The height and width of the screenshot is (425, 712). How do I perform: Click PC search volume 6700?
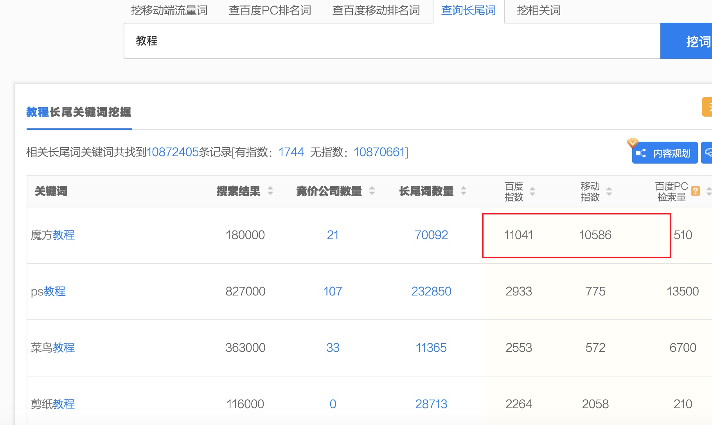tap(683, 348)
